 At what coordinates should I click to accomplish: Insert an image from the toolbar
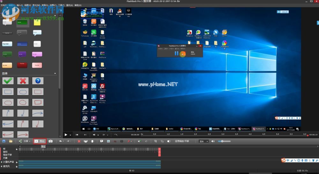point(108,141)
